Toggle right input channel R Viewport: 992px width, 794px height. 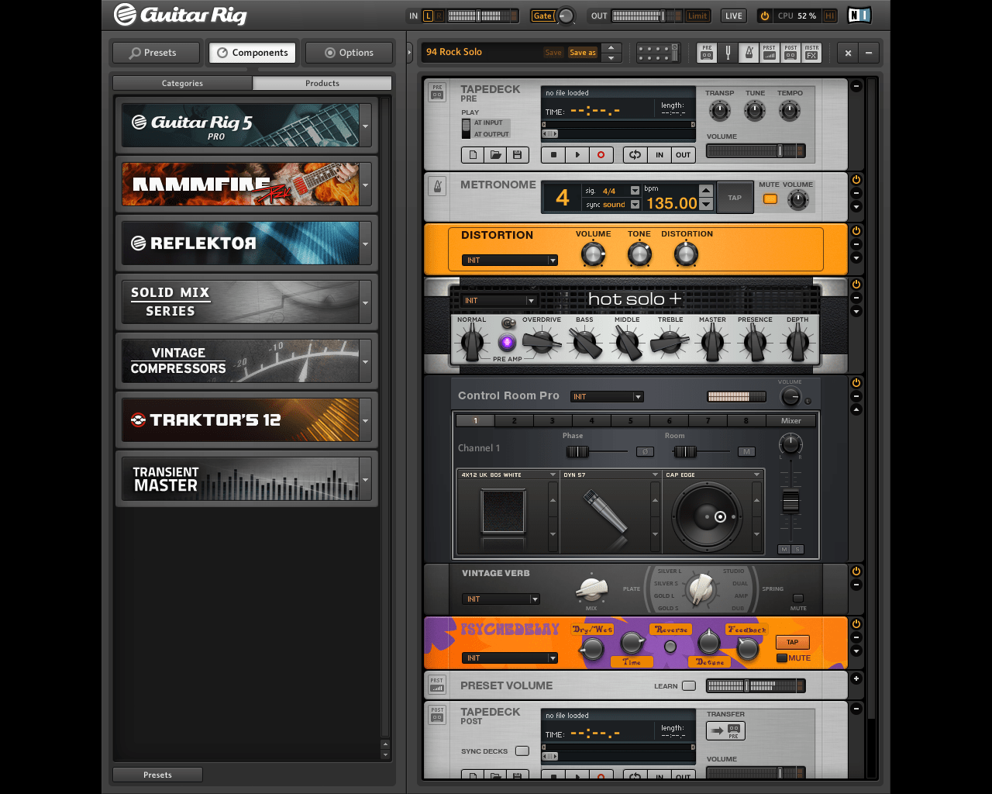(439, 16)
